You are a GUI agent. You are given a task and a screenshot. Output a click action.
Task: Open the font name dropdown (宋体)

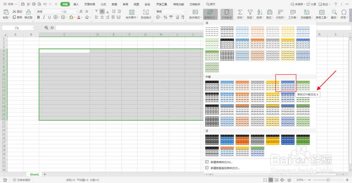(61, 12)
